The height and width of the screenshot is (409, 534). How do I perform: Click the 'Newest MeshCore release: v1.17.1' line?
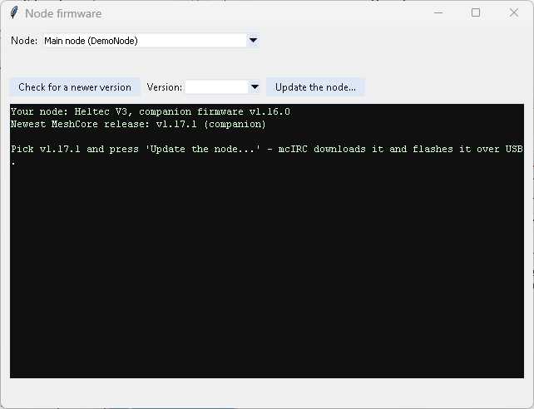click(x=138, y=124)
